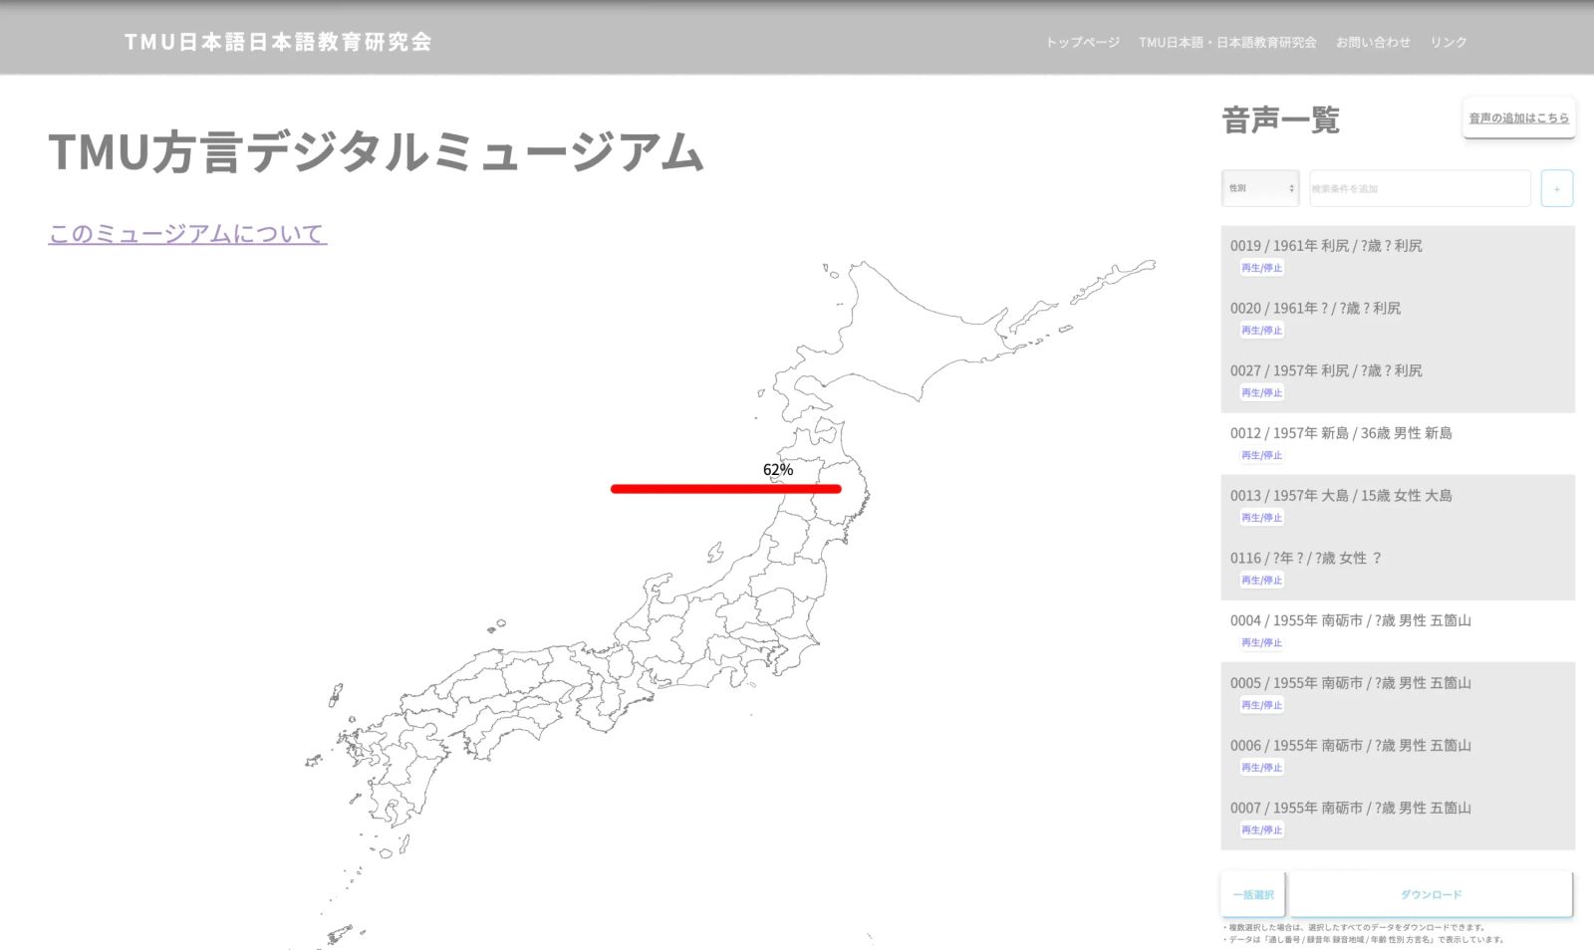This screenshot has height=950, width=1594.
Task: Select row 0004 / 1955年 南砺市
Action: pos(1398,631)
